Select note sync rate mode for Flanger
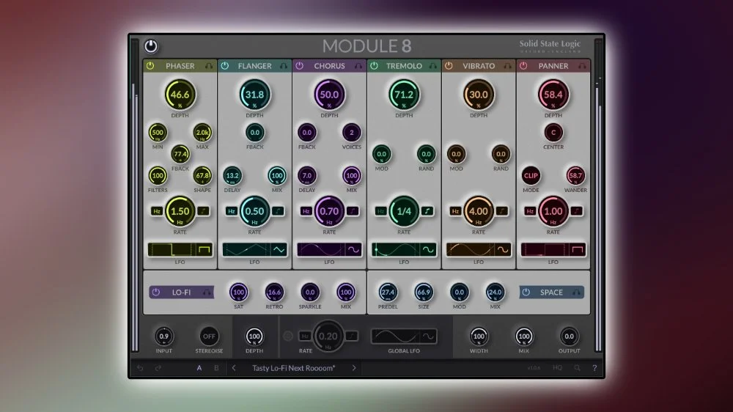The height and width of the screenshot is (412, 733). click(278, 211)
